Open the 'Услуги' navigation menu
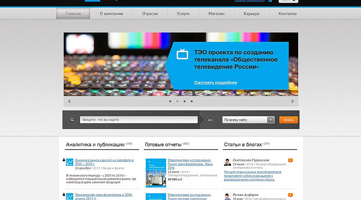This screenshot has width=361, height=200. point(183,14)
